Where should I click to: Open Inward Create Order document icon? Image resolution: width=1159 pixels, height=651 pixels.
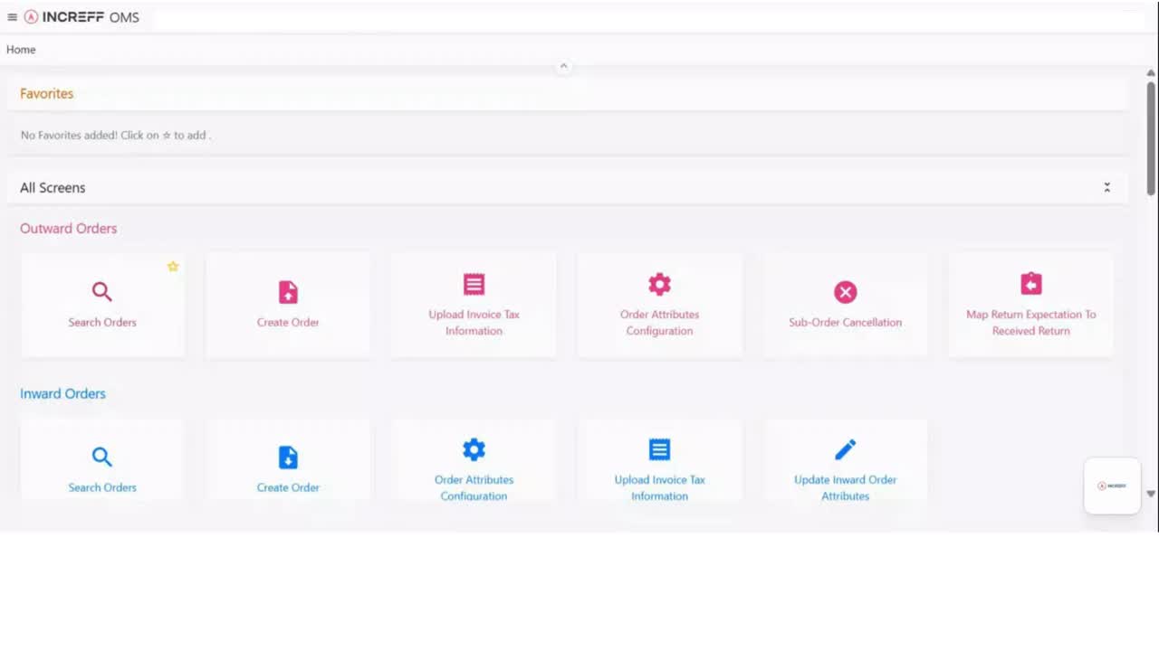(288, 458)
